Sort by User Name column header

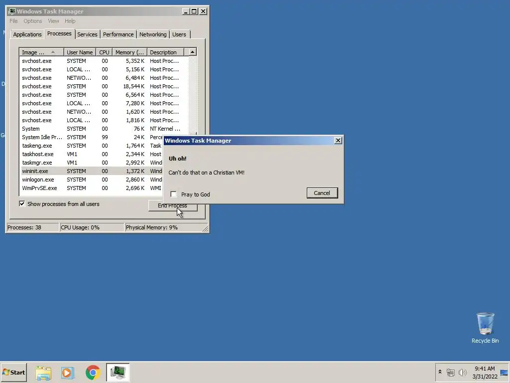pos(80,52)
